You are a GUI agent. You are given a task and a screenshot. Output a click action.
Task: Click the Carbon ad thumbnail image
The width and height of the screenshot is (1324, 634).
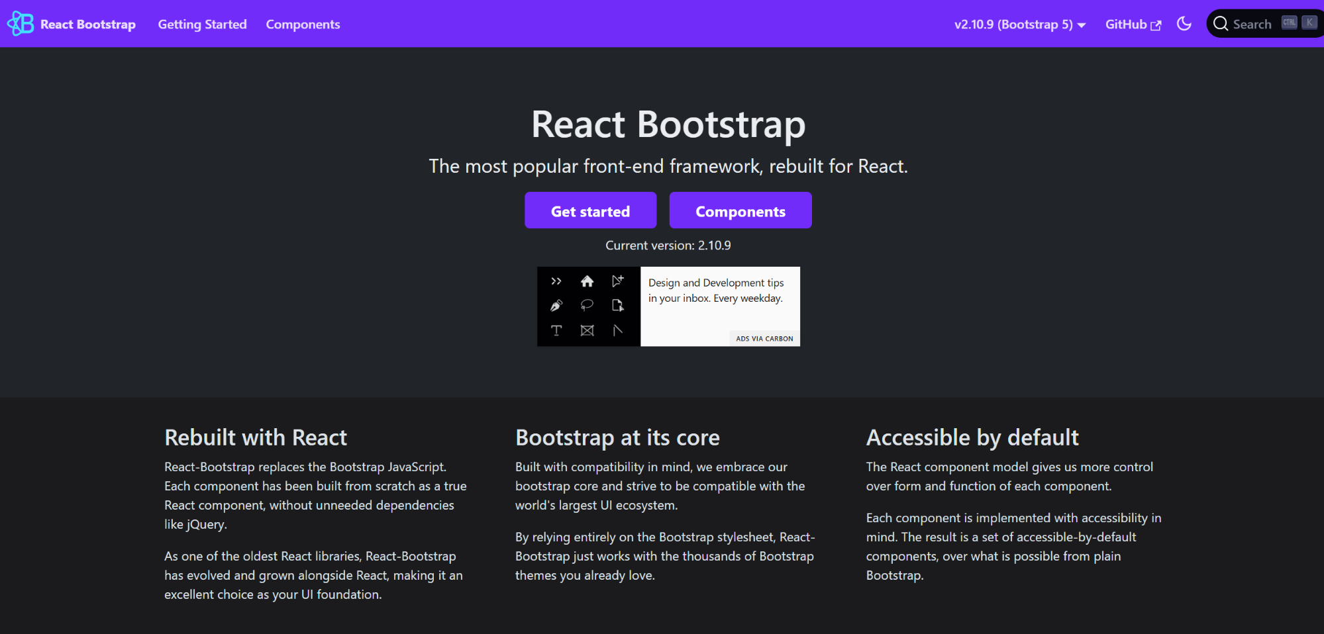tap(589, 306)
